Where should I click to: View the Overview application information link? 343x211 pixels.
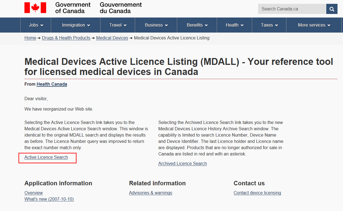pos(34,193)
